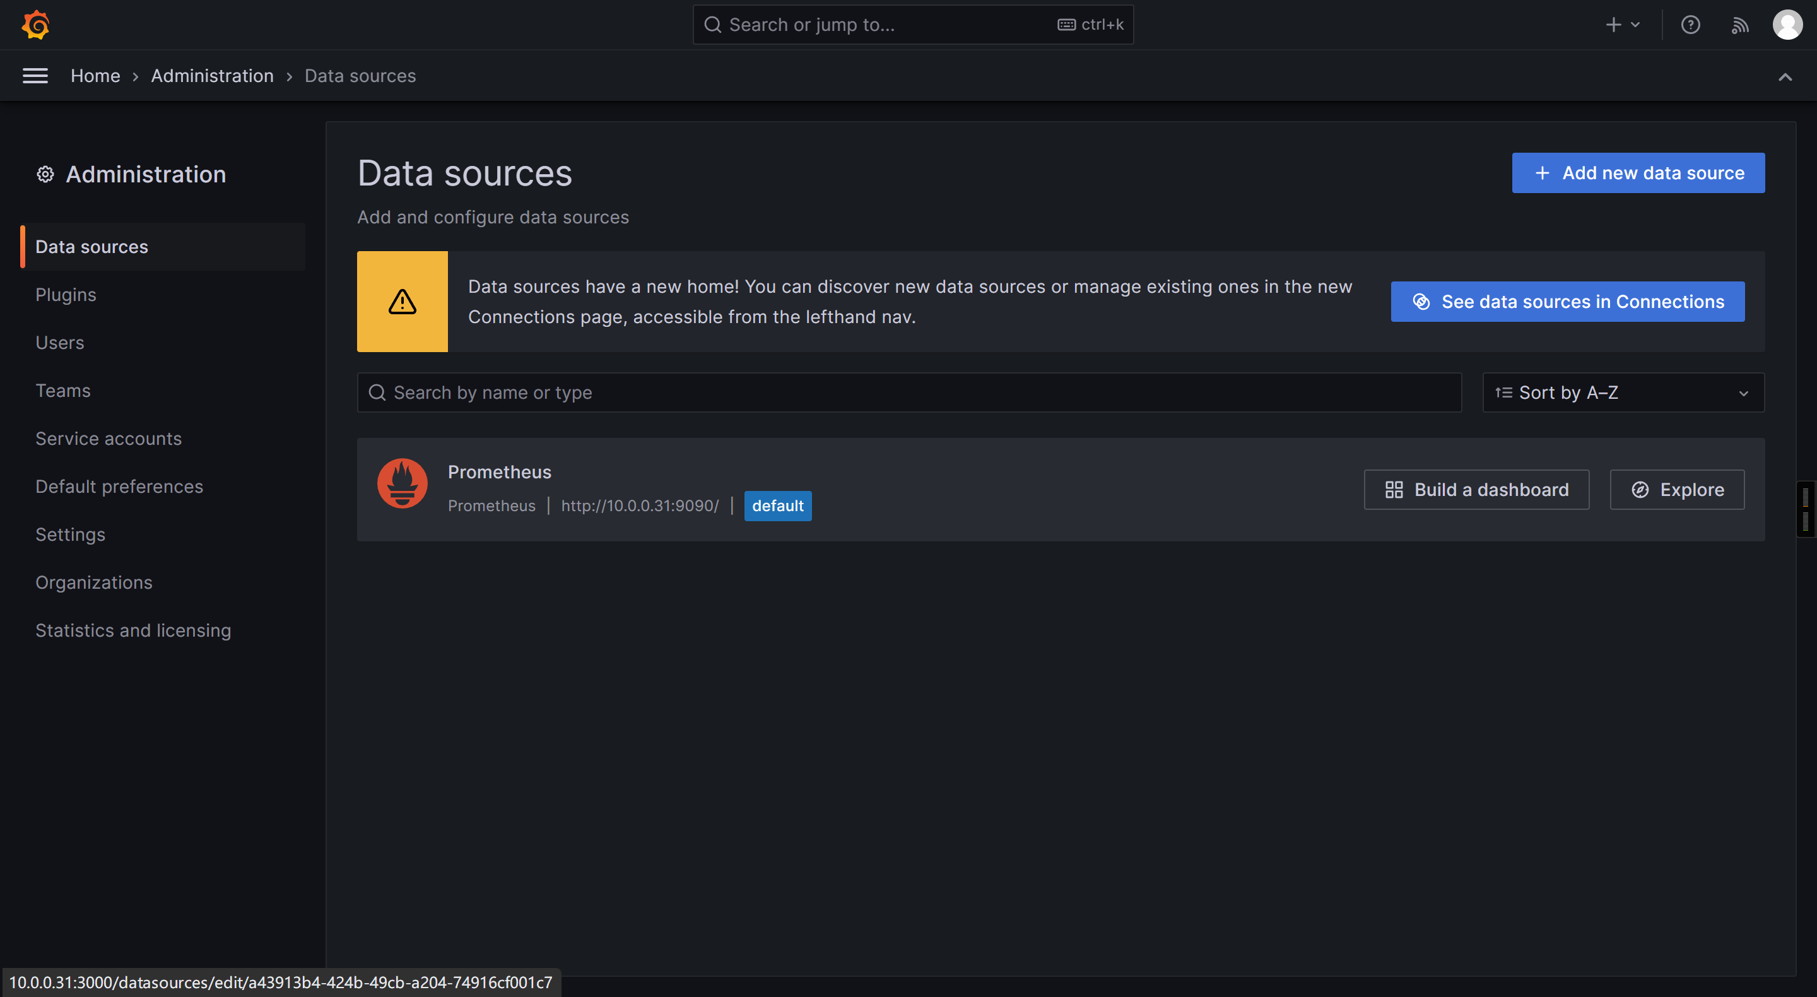The image size is (1817, 997).
Task: Expand the plus new-item dropdown
Action: point(1621,25)
